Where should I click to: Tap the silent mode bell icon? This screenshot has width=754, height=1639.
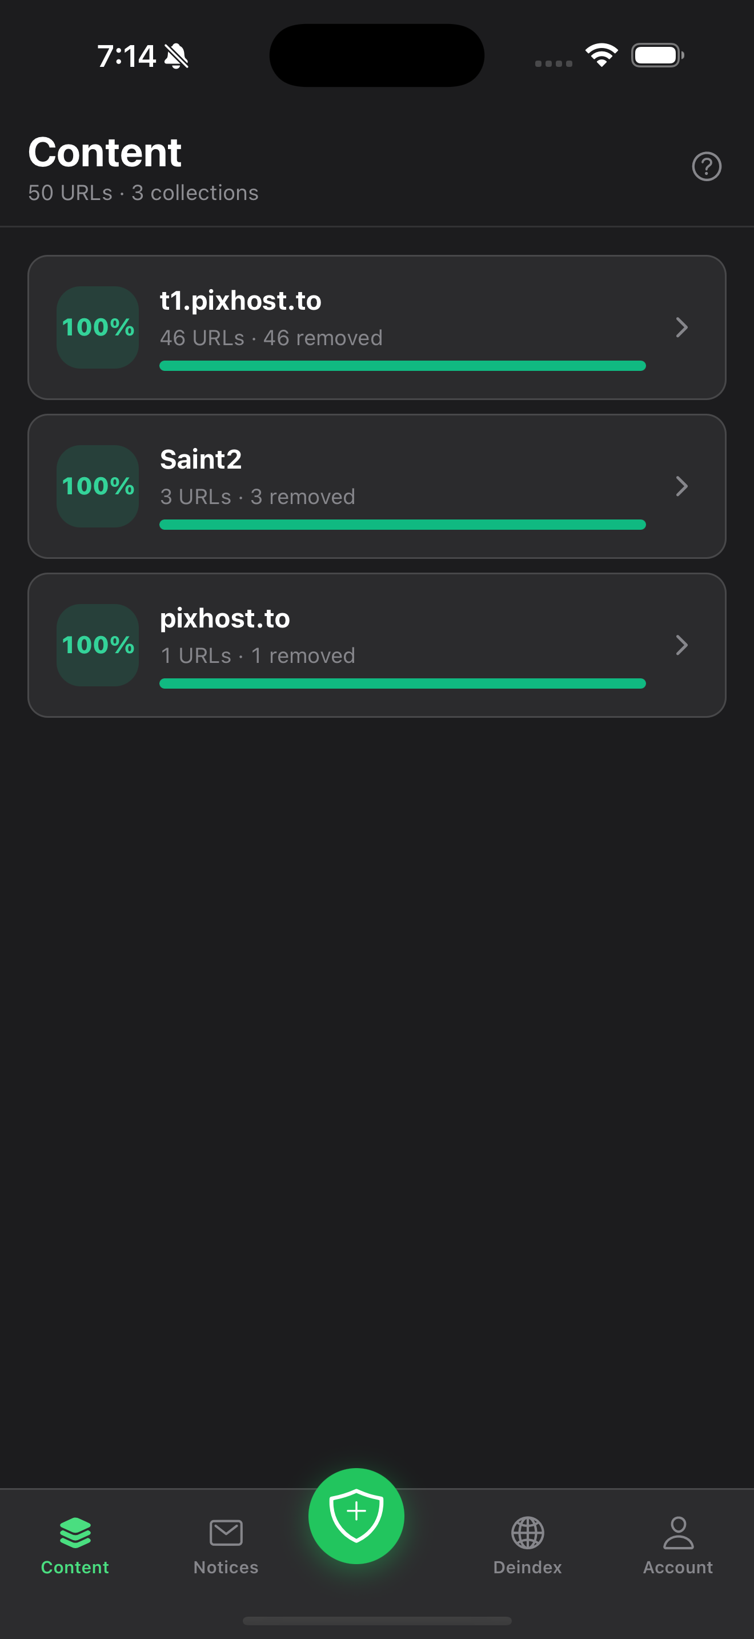(176, 56)
